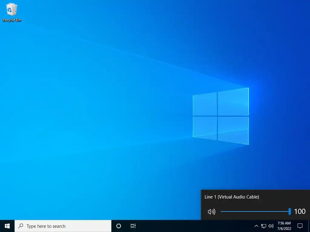Click the Show desktop sliver at taskbar end
Image resolution: width=310 pixels, height=232 pixels.
tap(309, 226)
